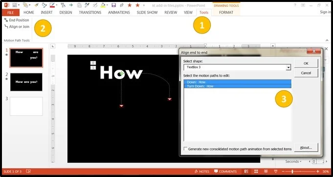Image resolution: width=333 pixels, height=177 pixels.
Task: Switch to Normal view in the status bar
Action: tap(246, 171)
